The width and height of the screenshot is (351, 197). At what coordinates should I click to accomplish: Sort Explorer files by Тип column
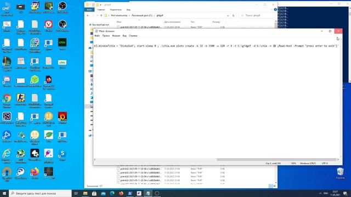pos(193,22)
